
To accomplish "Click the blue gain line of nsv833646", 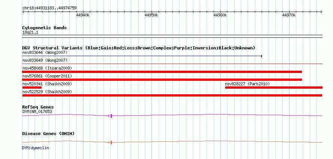I will [142, 56].
